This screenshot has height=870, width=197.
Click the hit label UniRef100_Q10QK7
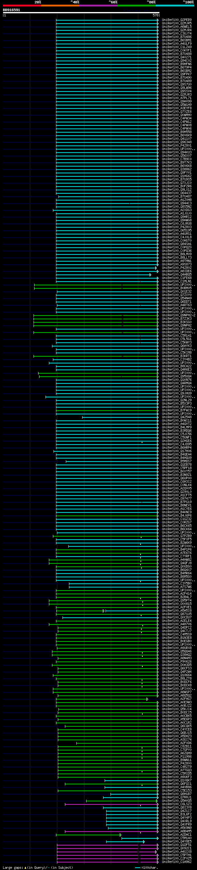tap(177, 781)
